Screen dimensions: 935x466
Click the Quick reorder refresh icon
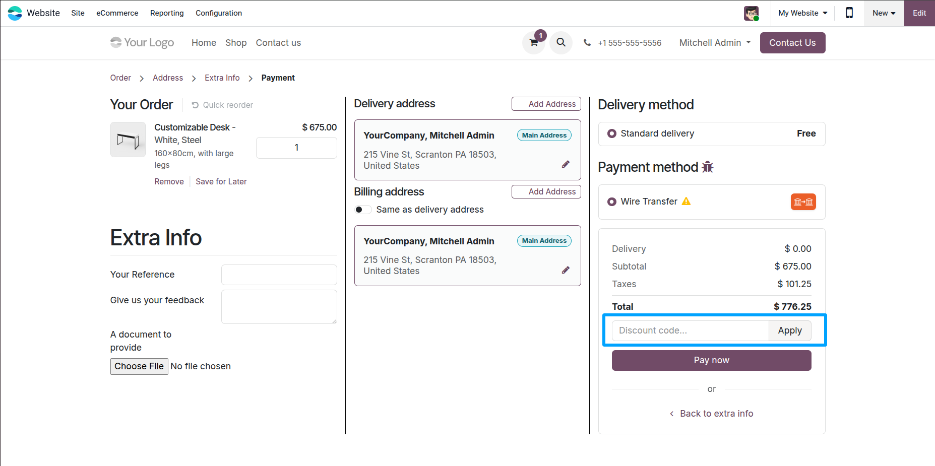(x=195, y=105)
